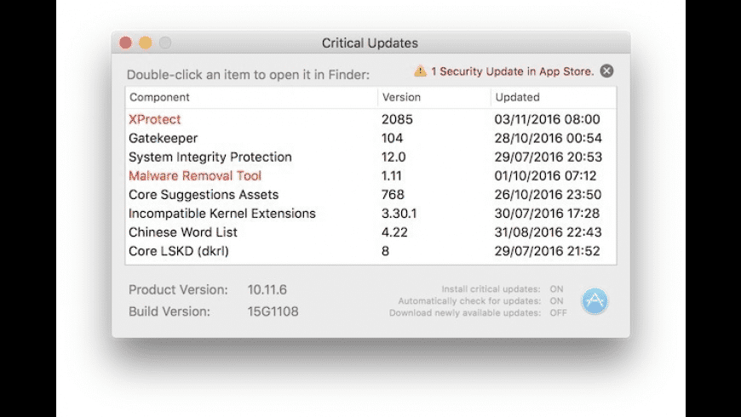The width and height of the screenshot is (741, 417).
Task: Select the XProtect row
Action: pos(155,119)
